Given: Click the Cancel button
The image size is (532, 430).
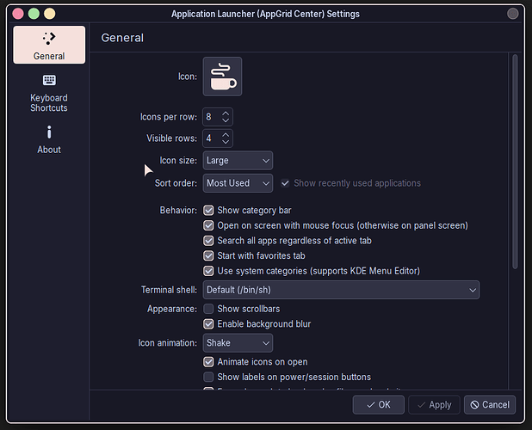Looking at the screenshot, I should point(489,404).
